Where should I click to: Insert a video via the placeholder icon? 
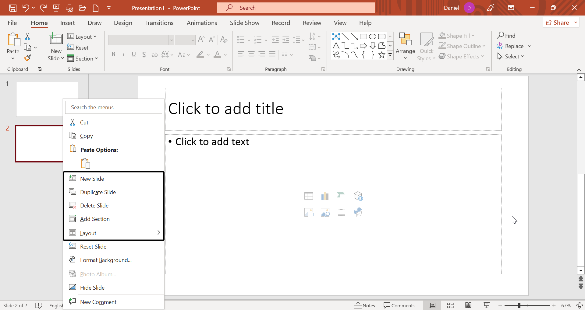341,212
